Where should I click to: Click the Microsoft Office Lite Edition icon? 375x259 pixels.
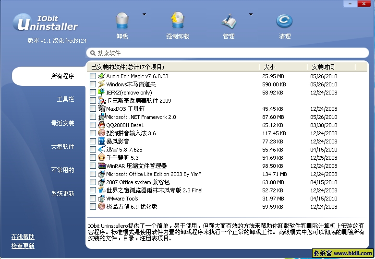point(102,174)
